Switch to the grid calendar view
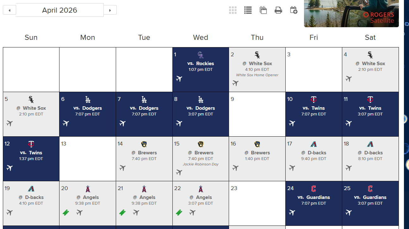409x229 pixels. (x=233, y=10)
